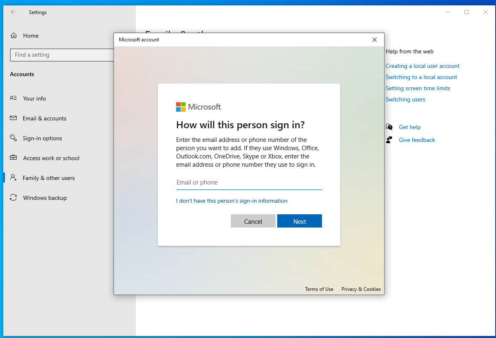
Task: Click the Give feedback link
Action: point(417,140)
